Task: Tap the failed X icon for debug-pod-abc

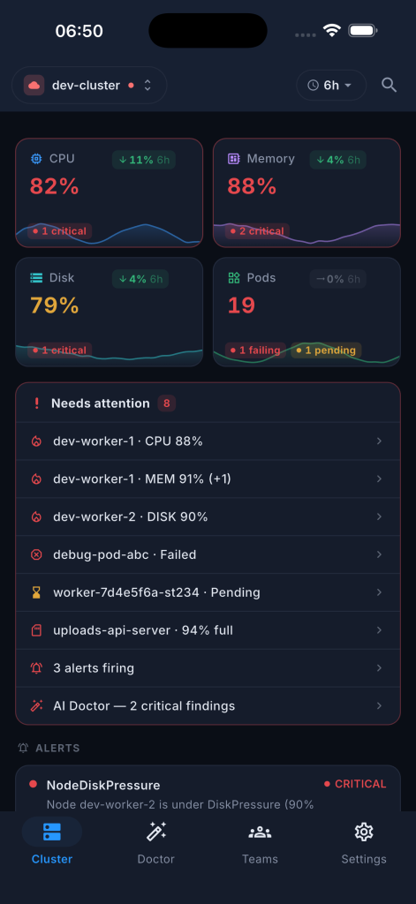Action: click(36, 554)
